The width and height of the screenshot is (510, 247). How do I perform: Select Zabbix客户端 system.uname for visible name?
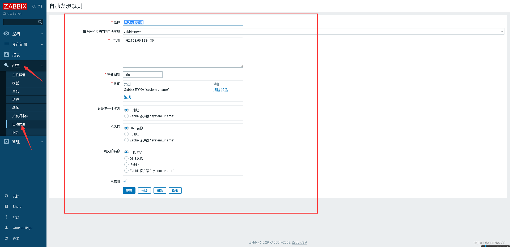pyautogui.click(x=126, y=171)
